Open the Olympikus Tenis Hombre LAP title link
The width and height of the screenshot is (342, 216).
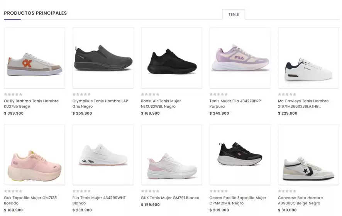click(x=100, y=103)
